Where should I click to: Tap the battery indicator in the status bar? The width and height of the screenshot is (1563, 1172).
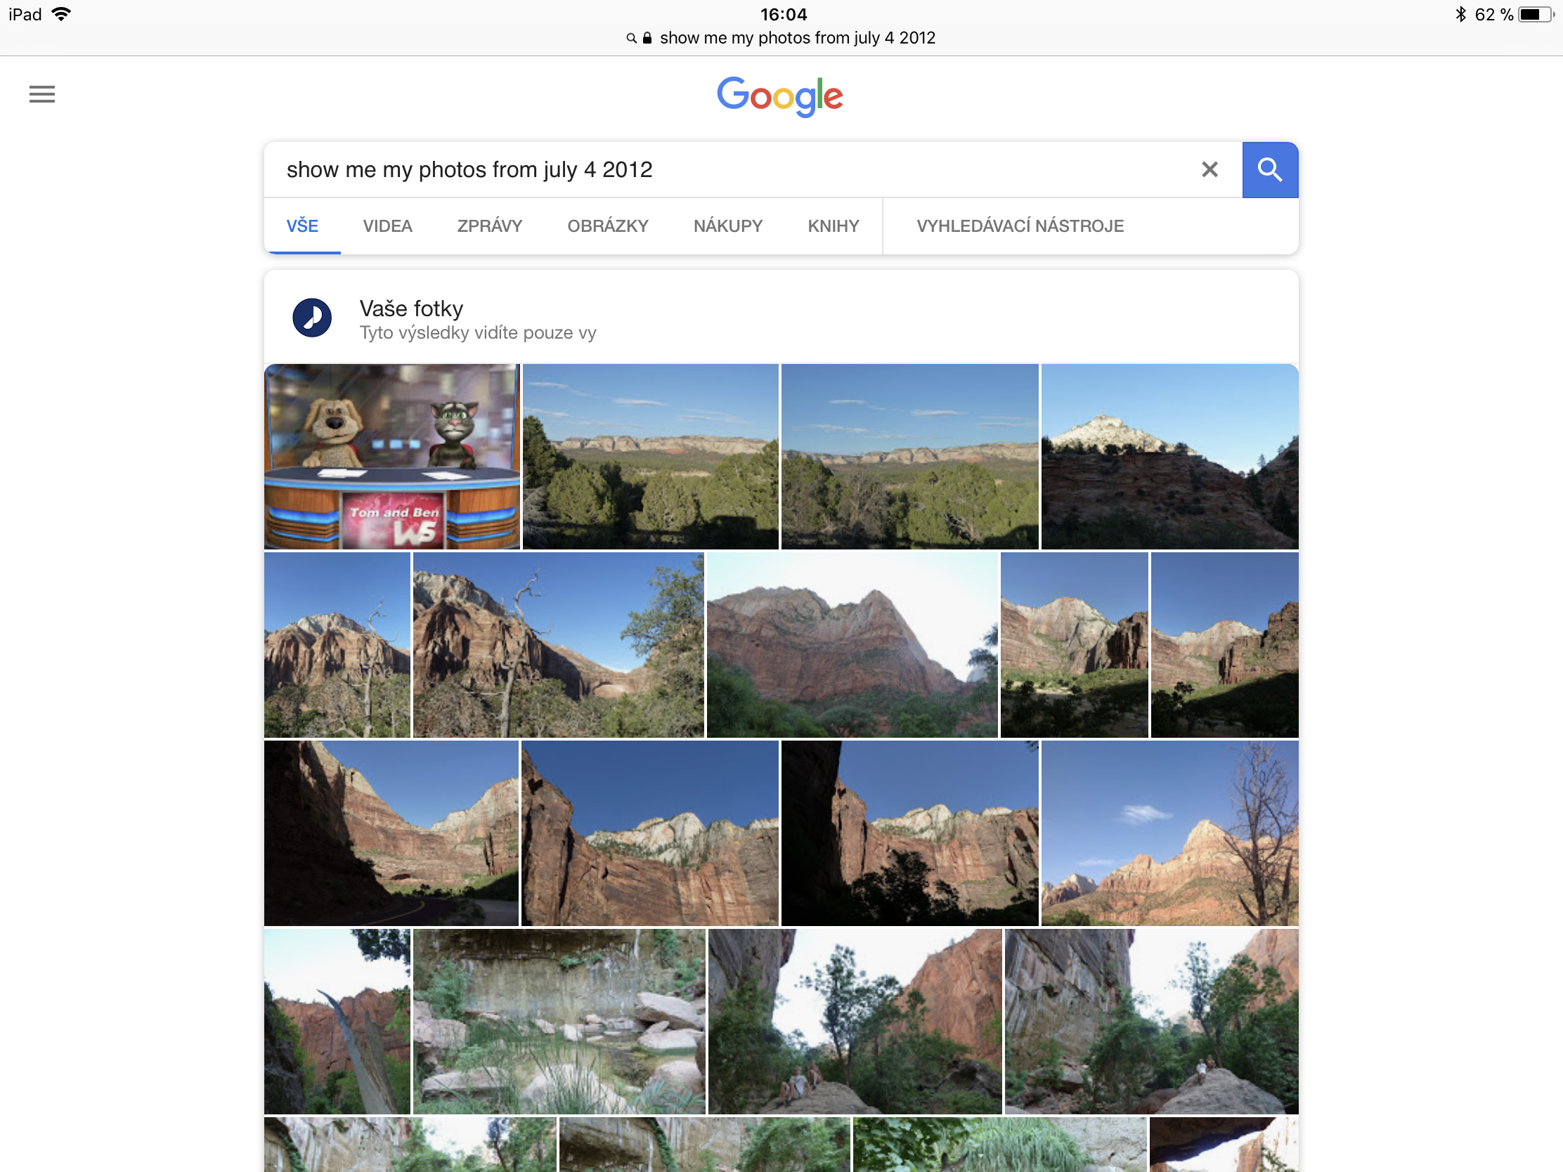1536,14
